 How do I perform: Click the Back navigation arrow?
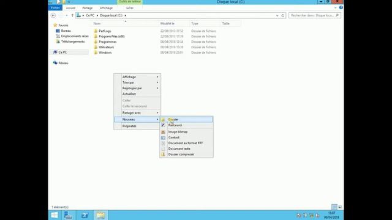[53, 15]
